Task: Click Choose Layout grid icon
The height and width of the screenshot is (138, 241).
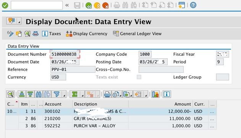Action: pyautogui.click(x=138, y=94)
